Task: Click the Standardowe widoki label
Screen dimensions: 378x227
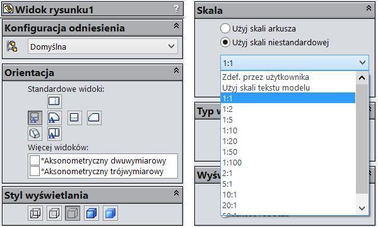Action: [66, 89]
